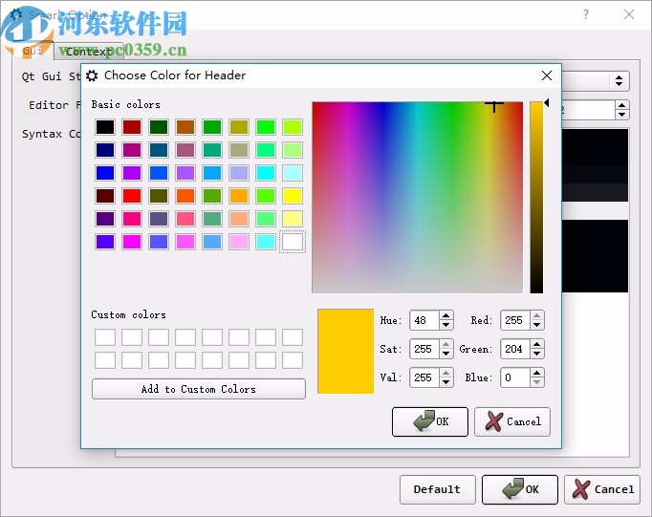Select the pure yellow basic color swatch
This screenshot has height=517, width=652.
click(293, 196)
